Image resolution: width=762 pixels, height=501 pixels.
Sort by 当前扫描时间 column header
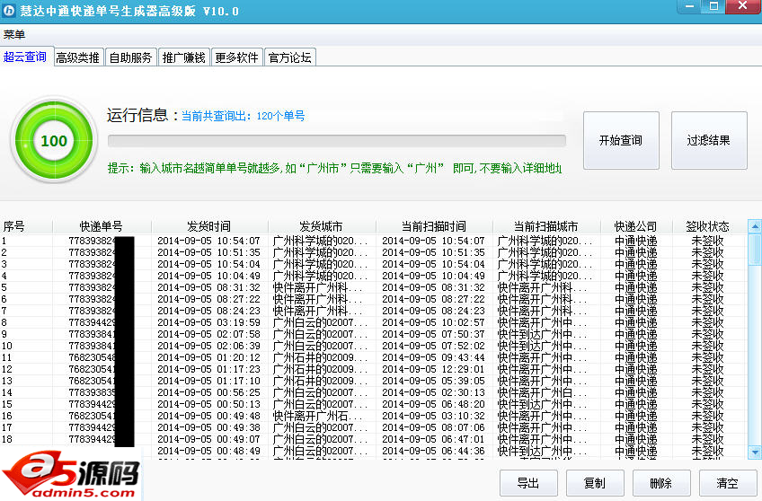[x=433, y=226]
